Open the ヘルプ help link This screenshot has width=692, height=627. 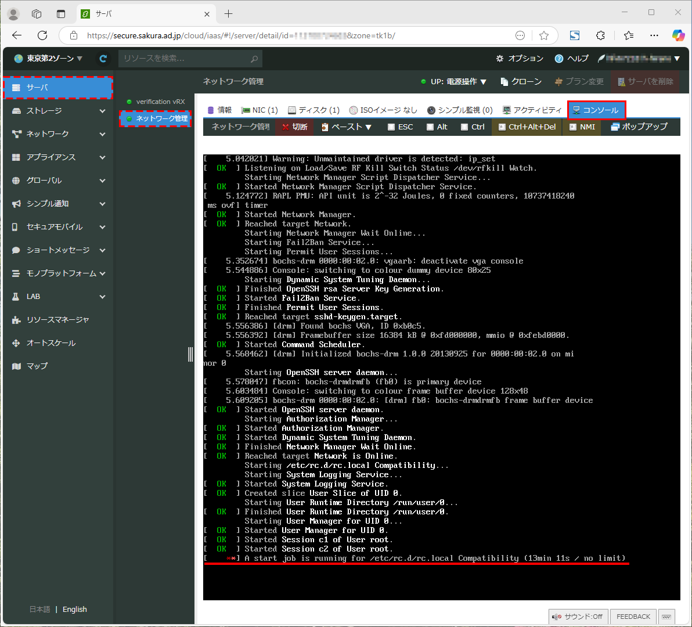click(x=571, y=58)
